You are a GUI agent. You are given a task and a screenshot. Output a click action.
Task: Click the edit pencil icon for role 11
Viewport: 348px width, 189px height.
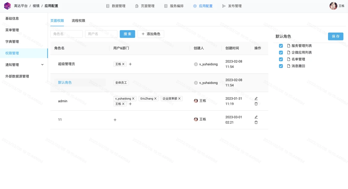tap(256, 117)
